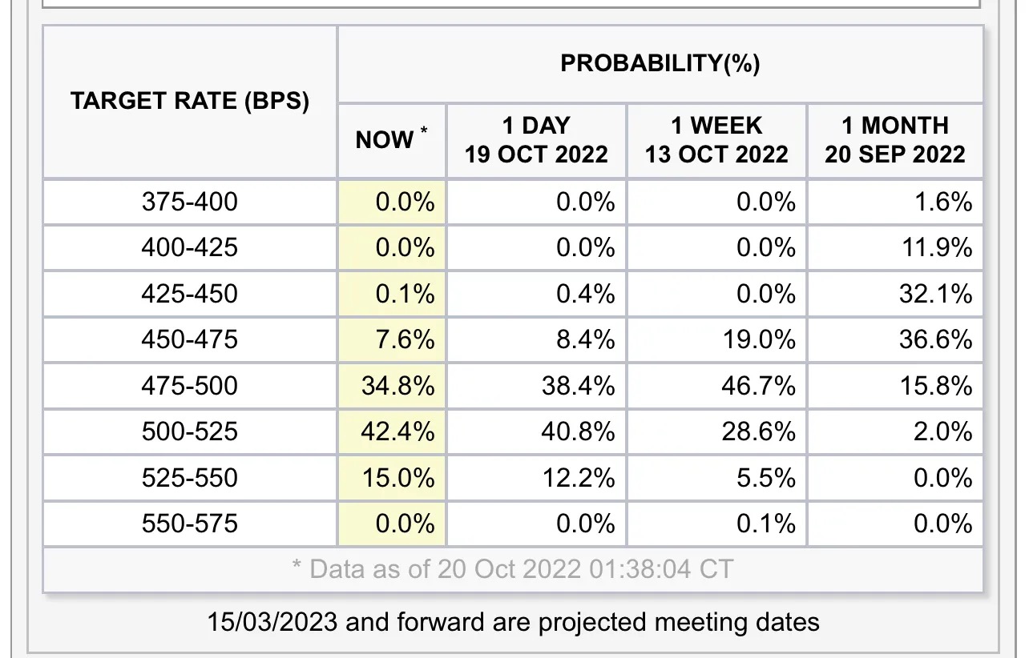1029x658 pixels.
Task: Select the 550-575 target rate row label
Action: (190, 524)
